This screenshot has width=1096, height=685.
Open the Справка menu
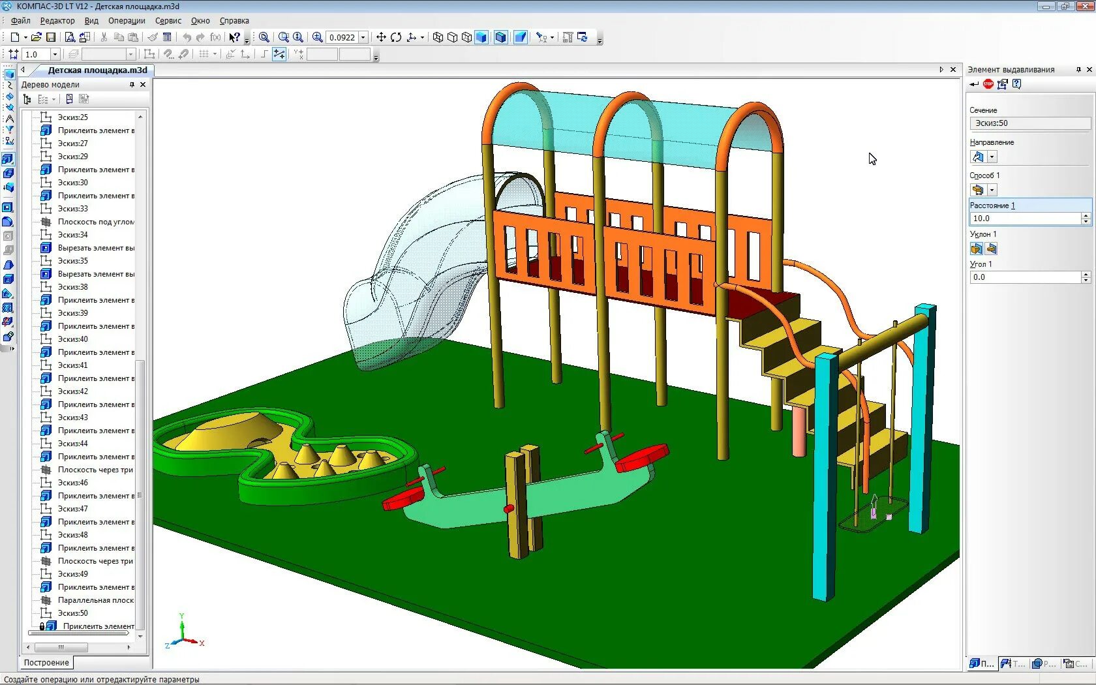(x=234, y=21)
